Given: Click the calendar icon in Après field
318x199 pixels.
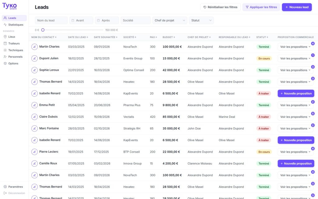Looking at the screenshot, I should point(98,20).
